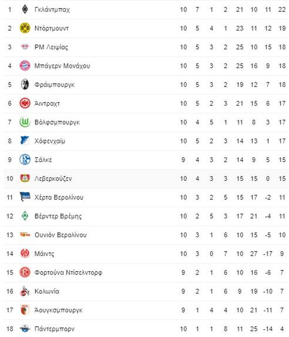Screen dimensions: 289x337
Task: Click the Ντόρτμουντ BVB yellow logo
Action: tap(25, 28)
